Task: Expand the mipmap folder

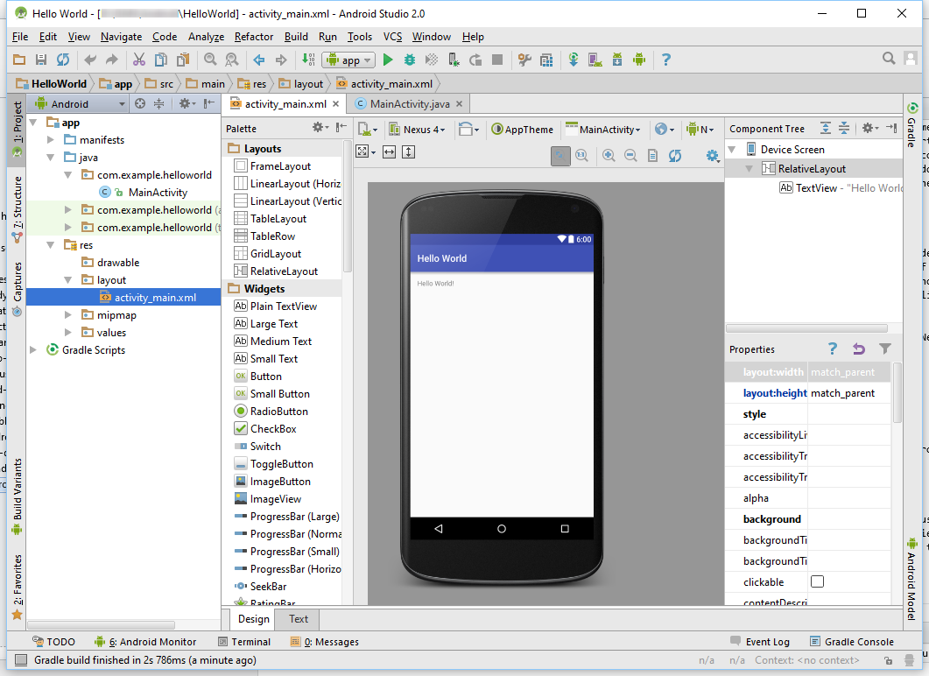Action: (68, 315)
